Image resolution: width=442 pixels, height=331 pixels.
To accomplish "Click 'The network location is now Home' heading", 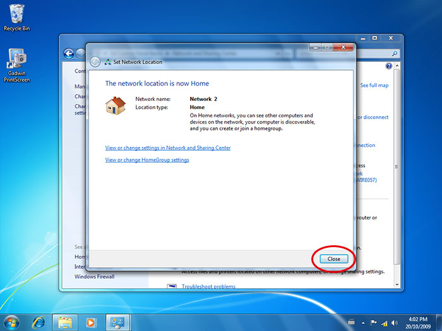I will 157,84.
